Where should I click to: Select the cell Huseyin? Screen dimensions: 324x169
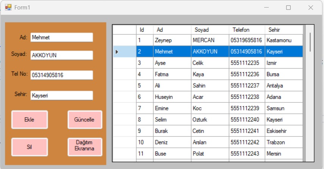tap(172, 97)
